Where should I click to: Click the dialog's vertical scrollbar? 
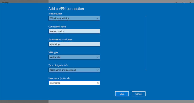coord(145,43)
